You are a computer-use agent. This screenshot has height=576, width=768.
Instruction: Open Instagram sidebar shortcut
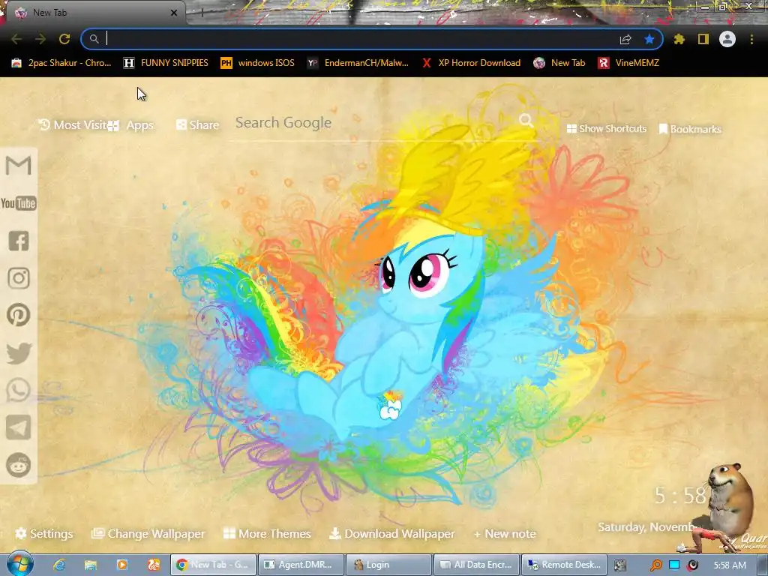[19, 278]
